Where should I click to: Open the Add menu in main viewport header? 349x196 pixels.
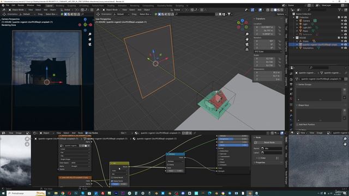pyautogui.click(x=140, y=10)
